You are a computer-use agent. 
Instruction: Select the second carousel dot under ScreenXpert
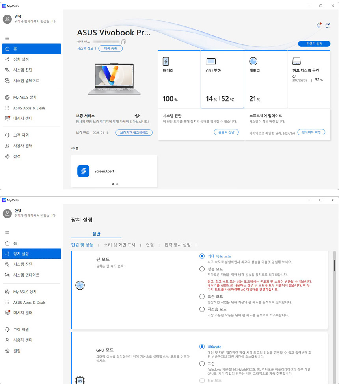click(117, 184)
